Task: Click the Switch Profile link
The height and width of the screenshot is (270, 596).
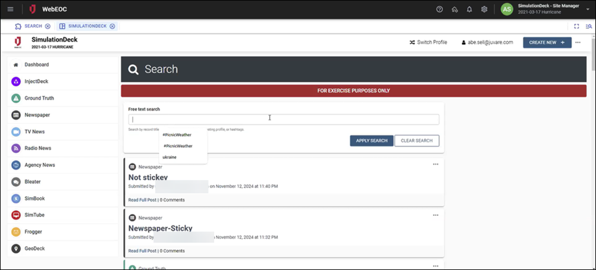Action: click(x=428, y=42)
